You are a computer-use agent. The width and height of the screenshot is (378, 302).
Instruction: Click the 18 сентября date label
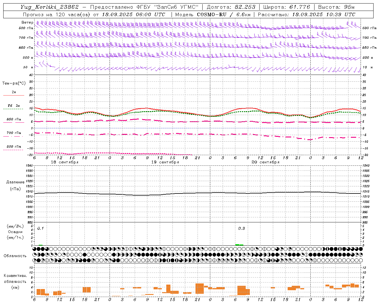pyautogui.click(x=65, y=162)
